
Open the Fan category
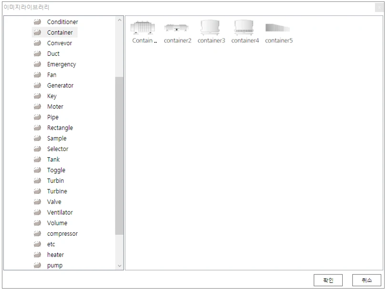51,75
